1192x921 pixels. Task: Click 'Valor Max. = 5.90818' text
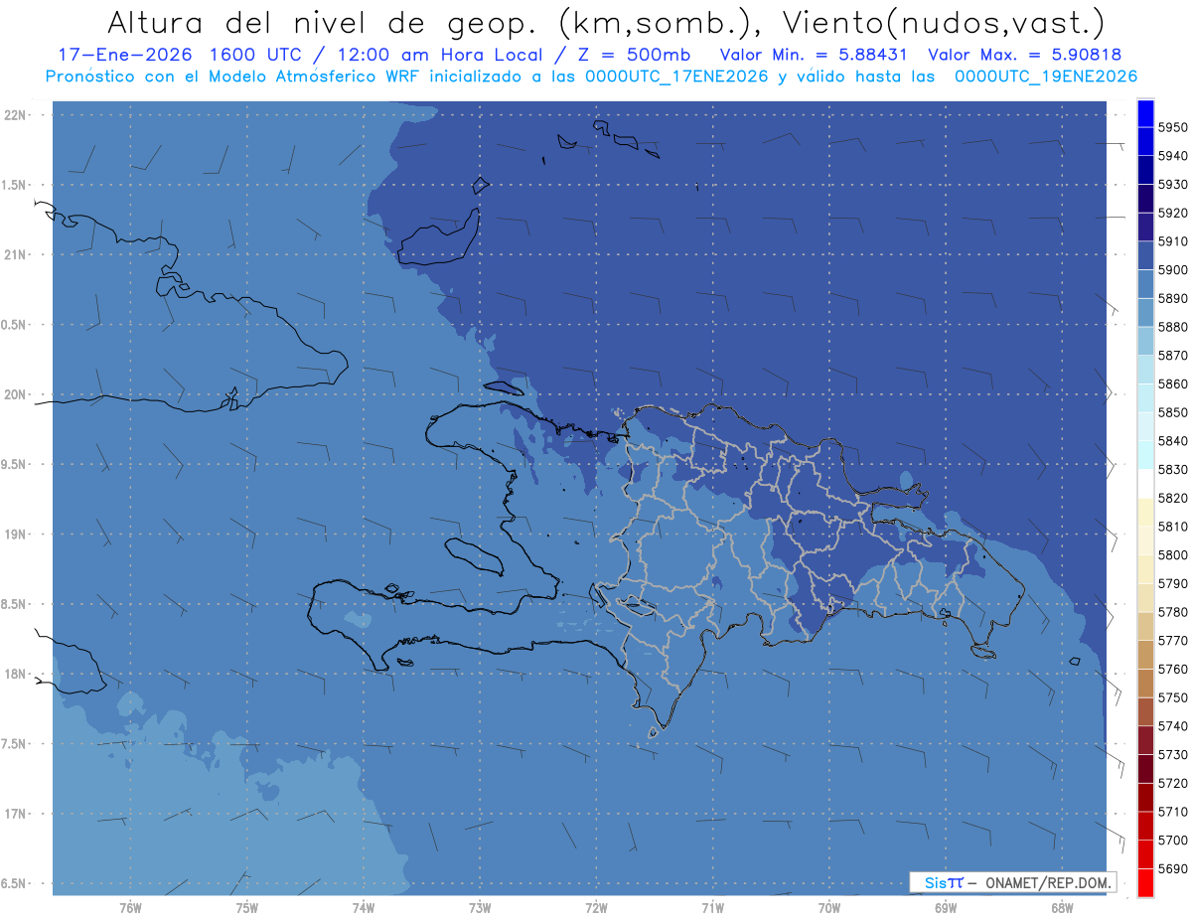tap(1027, 56)
